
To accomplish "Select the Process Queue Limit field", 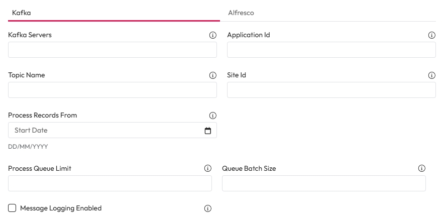I will 109,183.
